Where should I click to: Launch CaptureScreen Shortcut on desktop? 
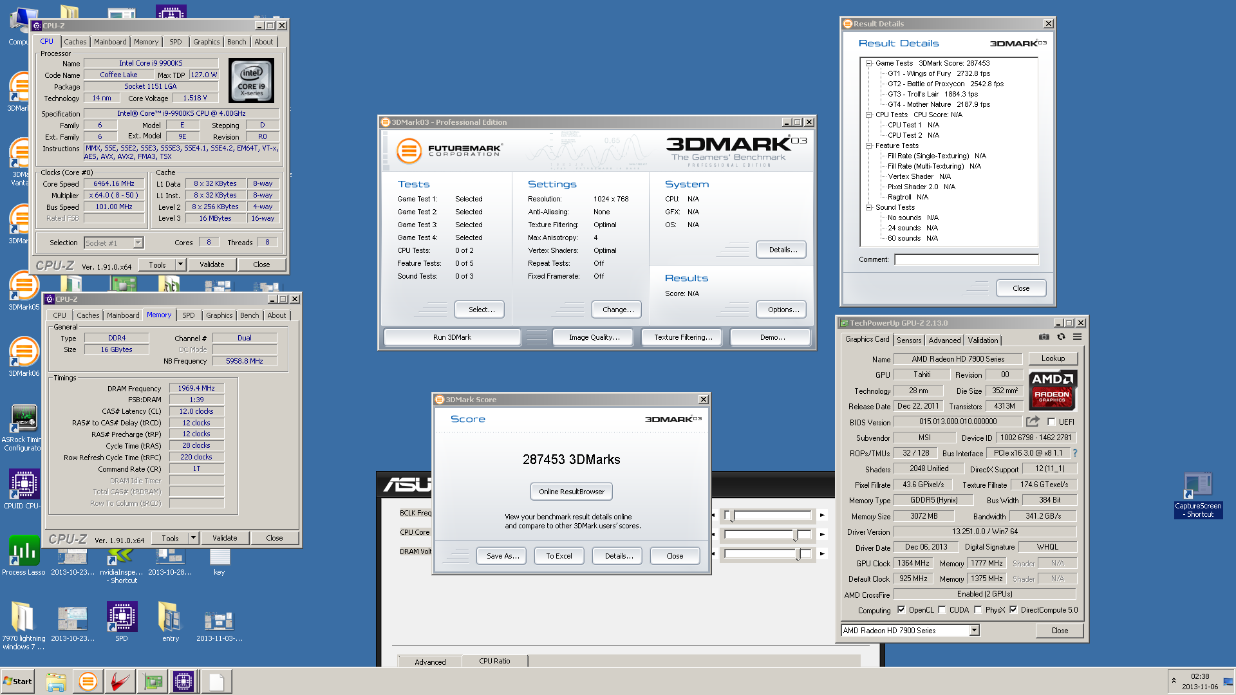pos(1198,496)
